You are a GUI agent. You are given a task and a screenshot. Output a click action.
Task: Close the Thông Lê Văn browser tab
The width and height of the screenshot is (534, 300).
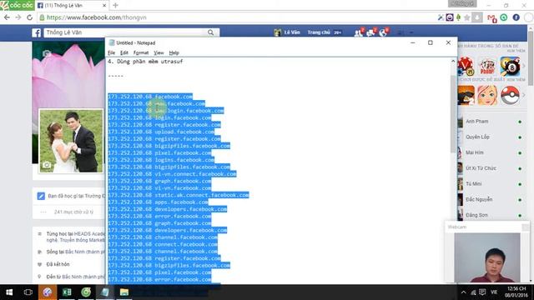(104, 6)
